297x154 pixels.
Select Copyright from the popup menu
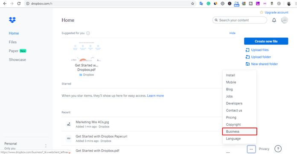[x=233, y=125]
